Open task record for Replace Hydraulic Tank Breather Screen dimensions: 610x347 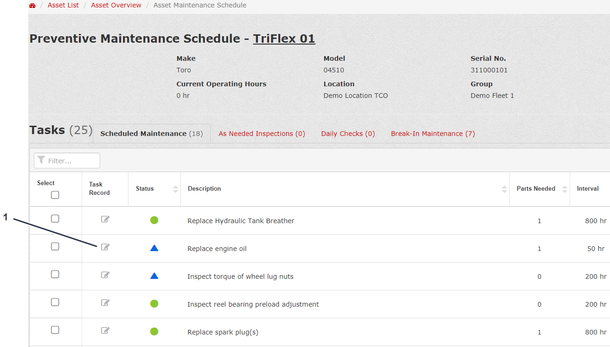click(x=105, y=219)
